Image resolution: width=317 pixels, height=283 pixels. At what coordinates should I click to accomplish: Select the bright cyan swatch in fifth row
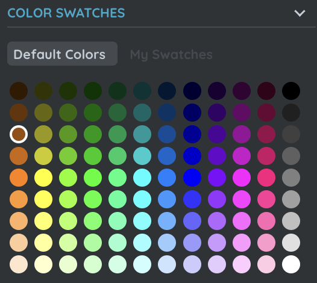pos(142,178)
